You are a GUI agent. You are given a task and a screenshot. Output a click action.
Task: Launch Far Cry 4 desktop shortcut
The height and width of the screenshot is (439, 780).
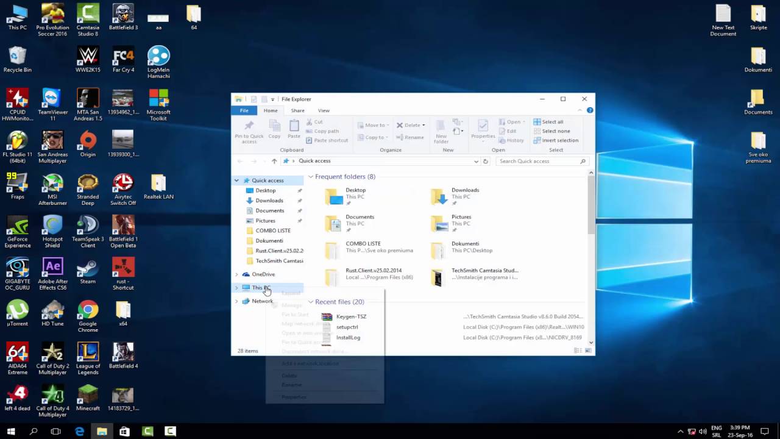coord(123,60)
